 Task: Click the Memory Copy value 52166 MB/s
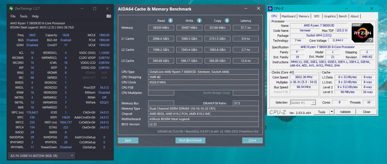coord(218,28)
